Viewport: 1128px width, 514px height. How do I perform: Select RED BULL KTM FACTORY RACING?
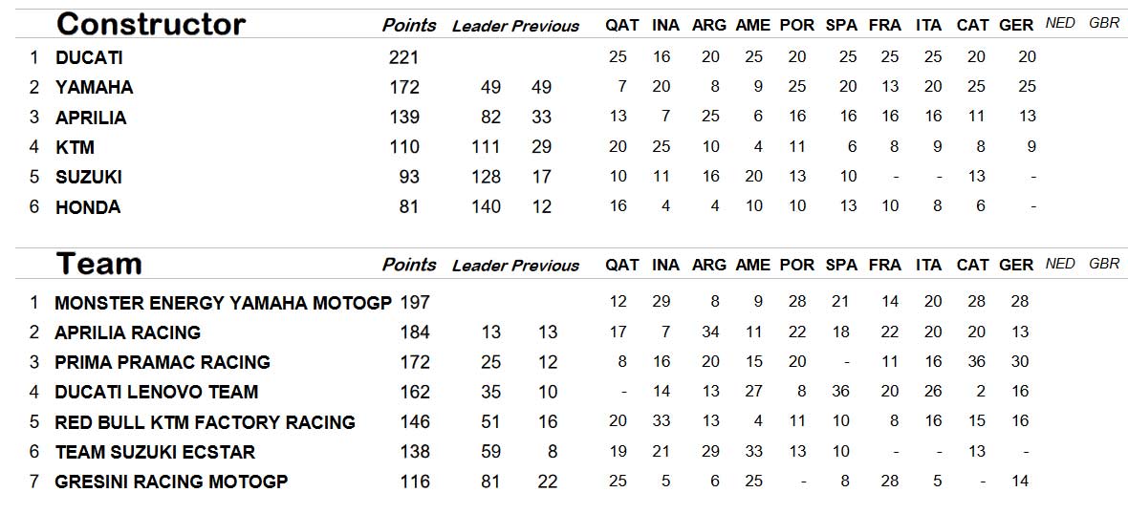click(205, 422)
